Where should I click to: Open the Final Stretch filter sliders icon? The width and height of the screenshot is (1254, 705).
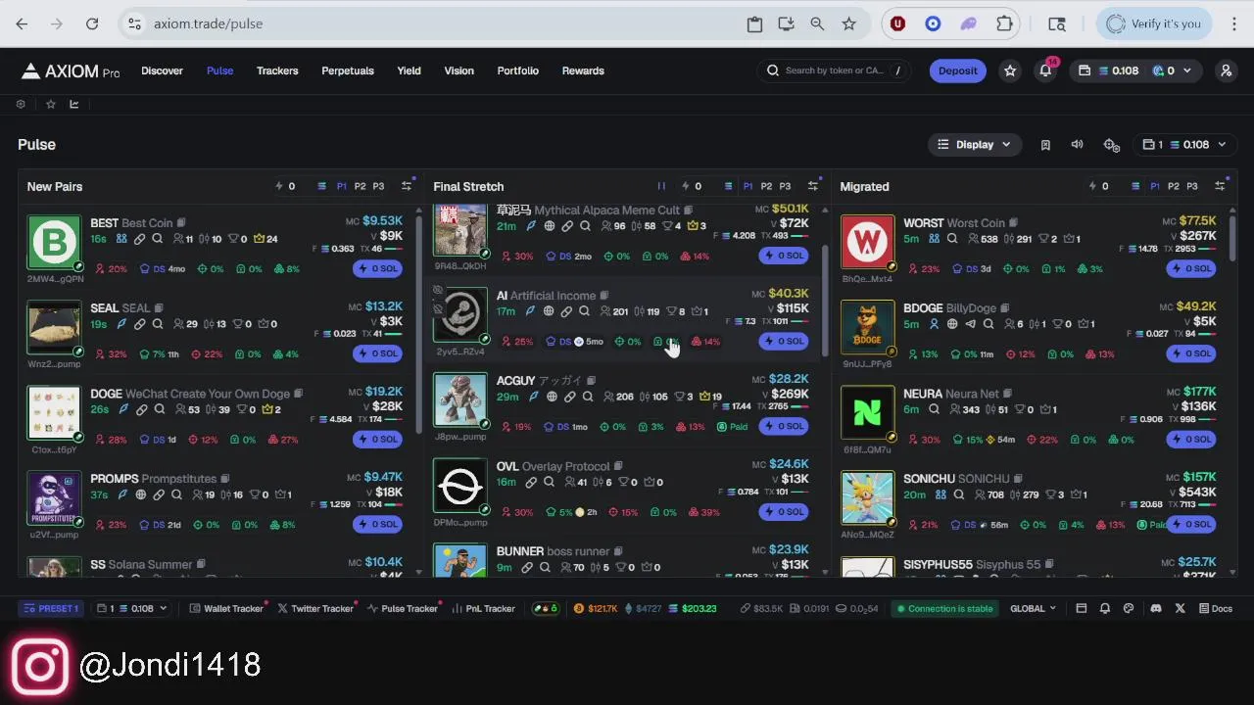(x=812, y=186)
